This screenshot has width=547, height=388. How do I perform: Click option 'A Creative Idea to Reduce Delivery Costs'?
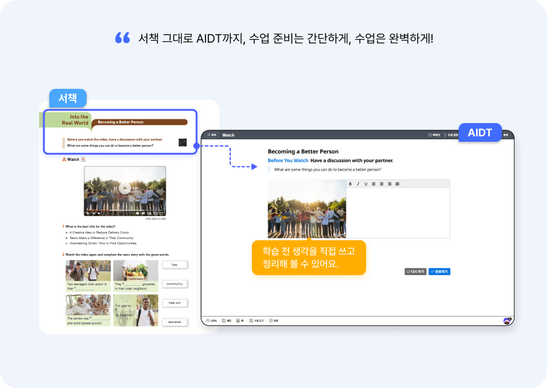(99, 232)
